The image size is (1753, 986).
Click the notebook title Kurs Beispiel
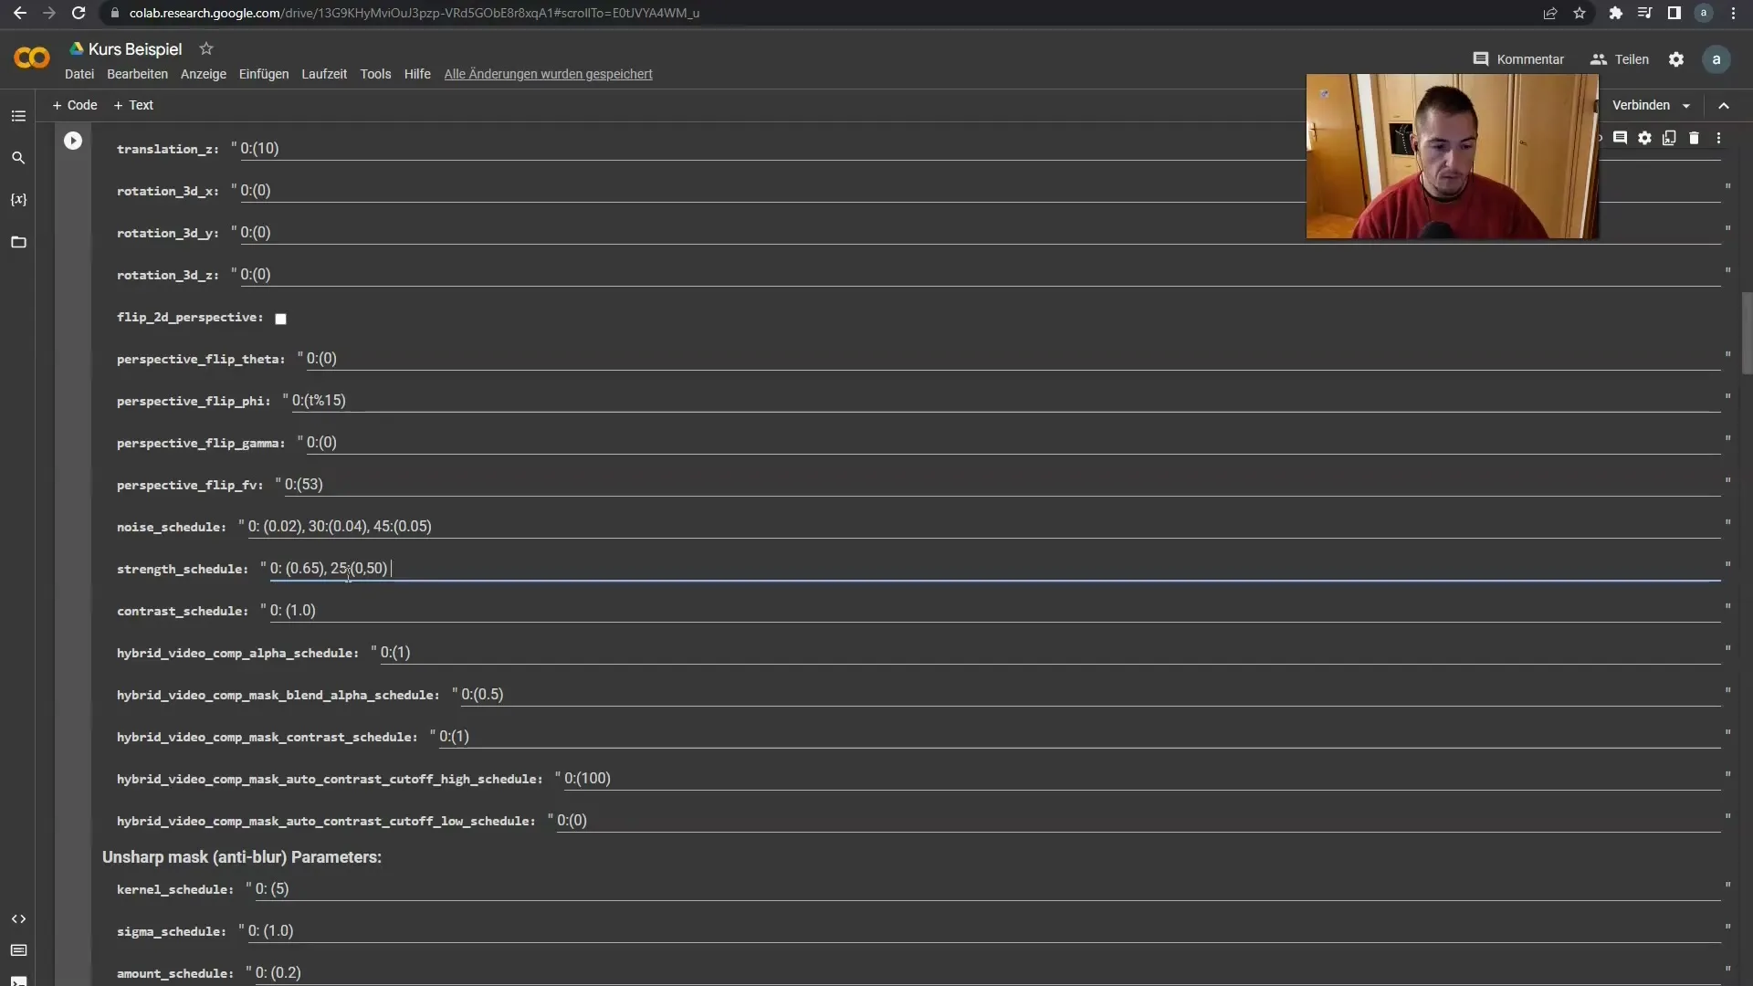pyautogui.click(x=135, y=49)
